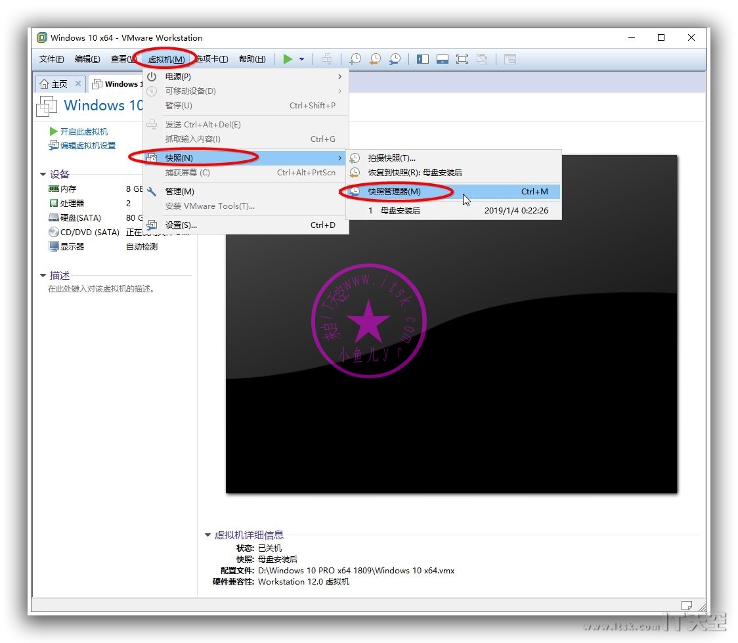
Task: Collapse the 虚拟机详细信息 section
Action: click(x=207, y=535)
